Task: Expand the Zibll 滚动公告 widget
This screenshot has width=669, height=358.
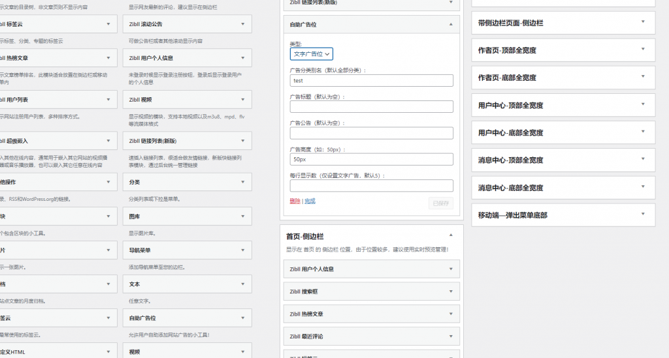Action: pyautogui.click(x=243, y=24)
